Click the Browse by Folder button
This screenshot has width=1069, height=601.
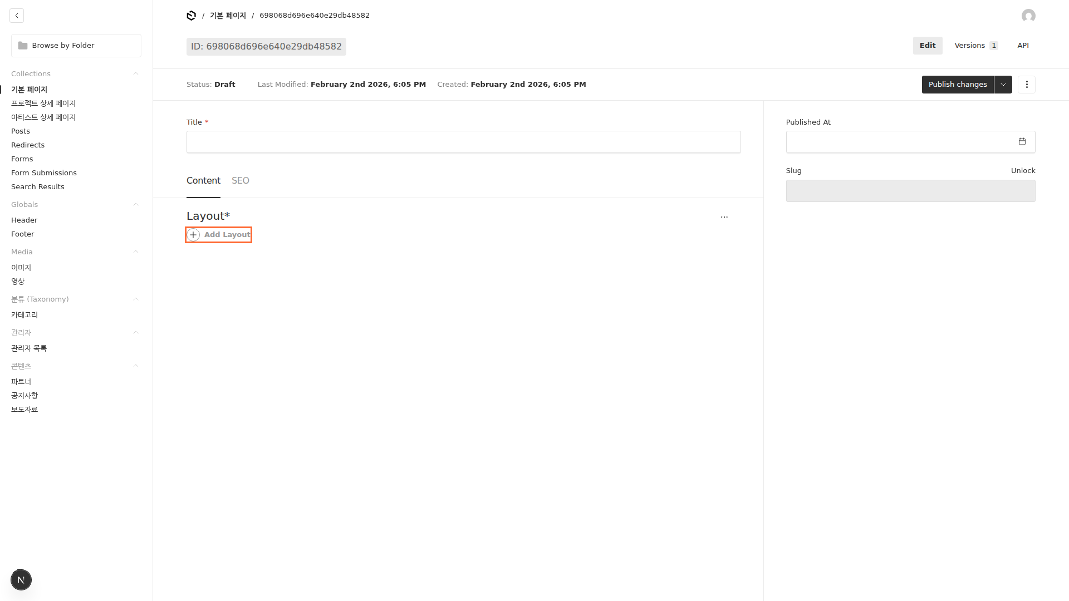pyautogui.click(x=76, y=46)
